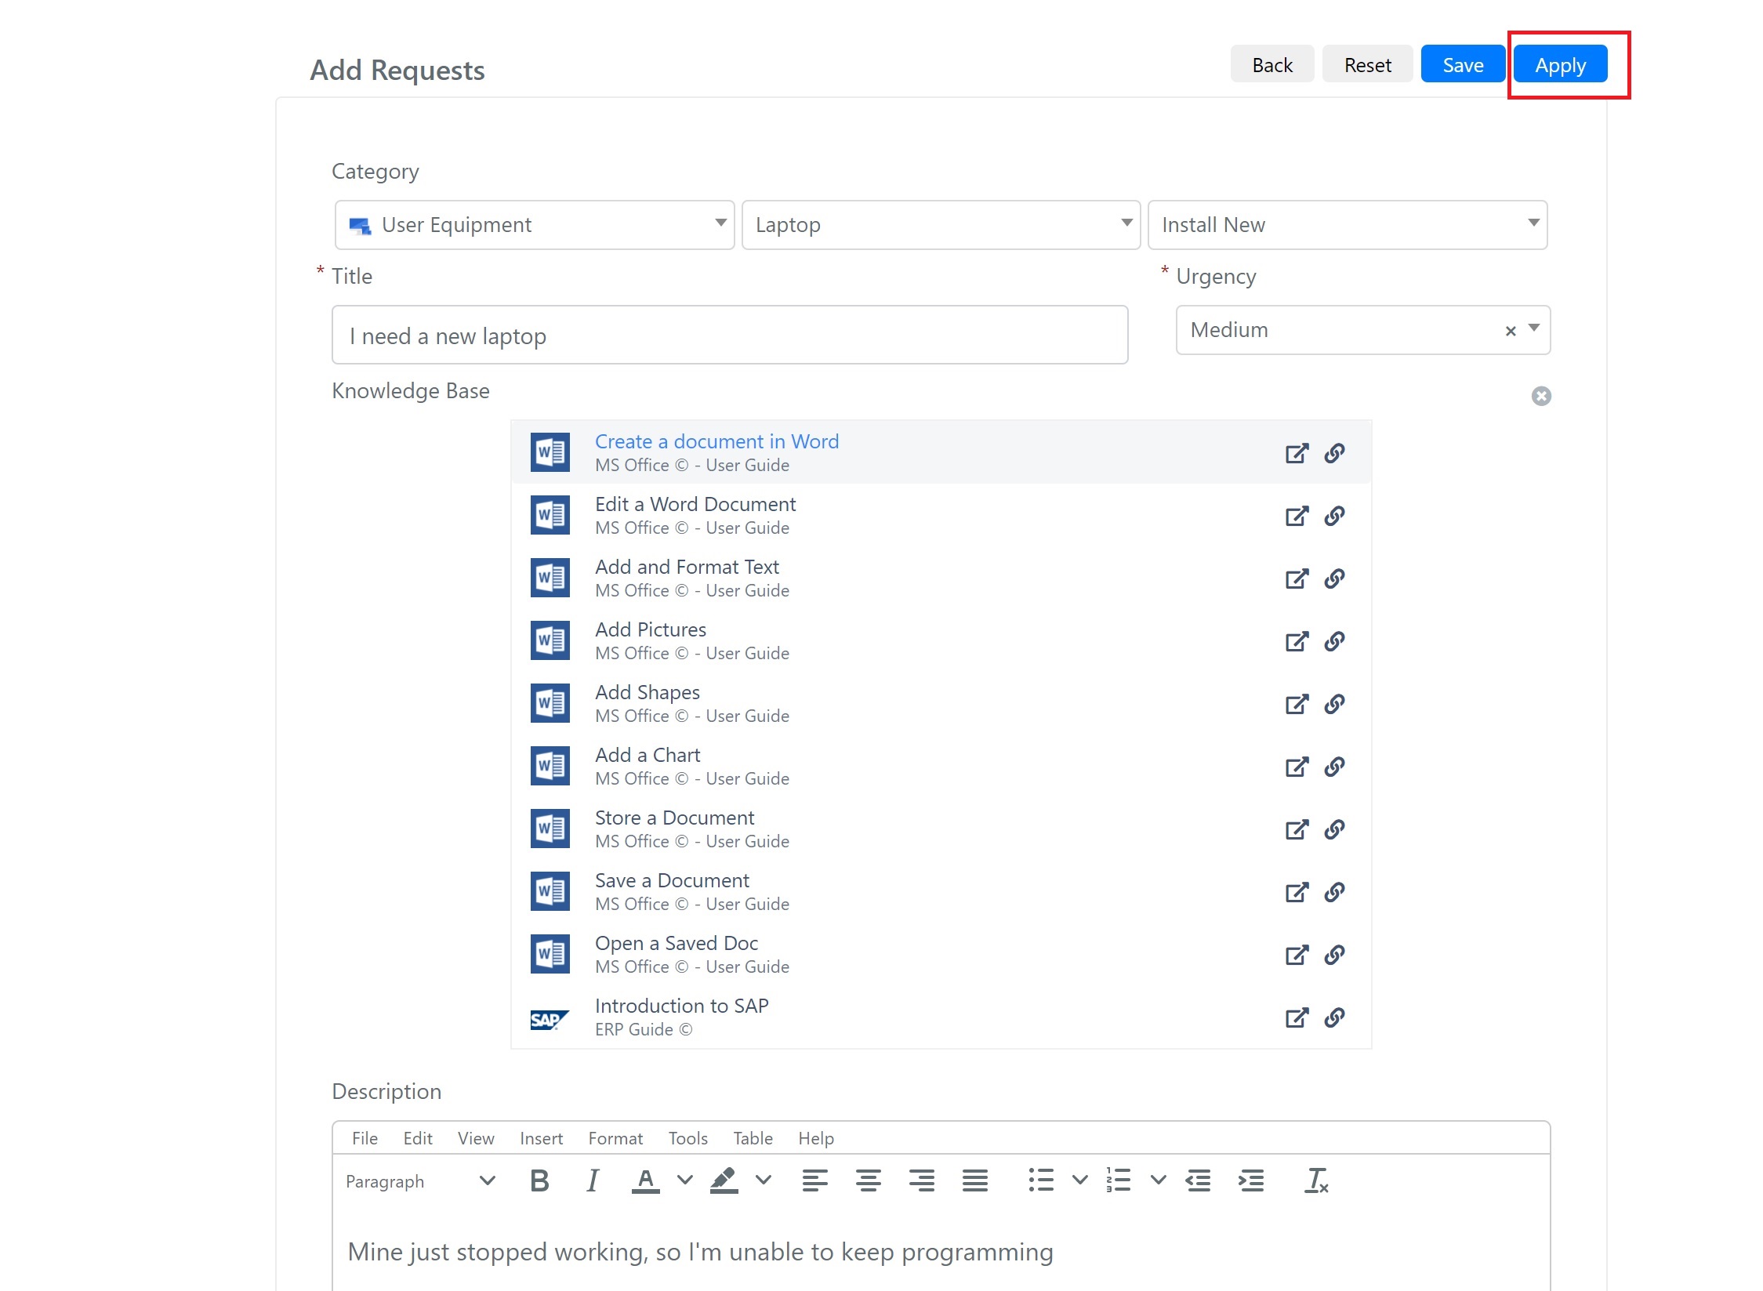The height and width of the screenshot is (1291, 1763).
Task: Open external view for Add Pictures
Action: click(x=1297, y=641)
